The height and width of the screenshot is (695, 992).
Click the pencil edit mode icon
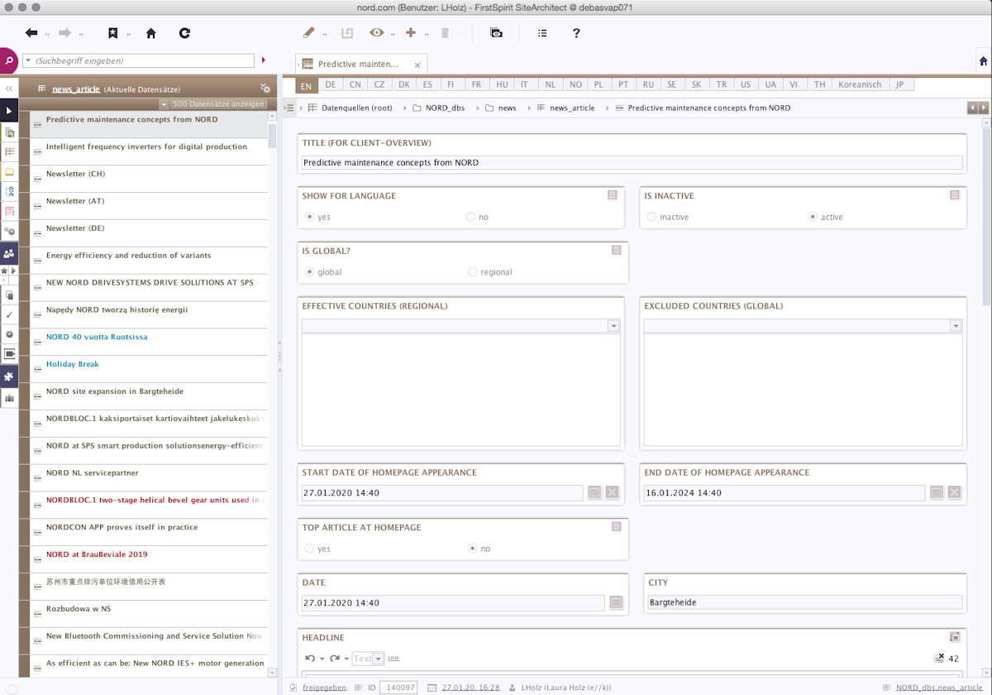(309, 33)
